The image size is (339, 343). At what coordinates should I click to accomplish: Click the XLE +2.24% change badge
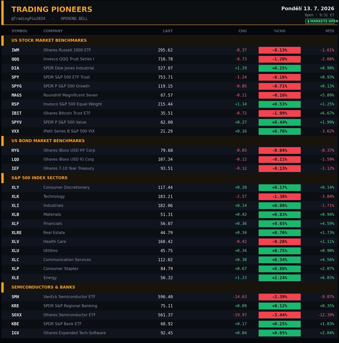tap(280, 278)
